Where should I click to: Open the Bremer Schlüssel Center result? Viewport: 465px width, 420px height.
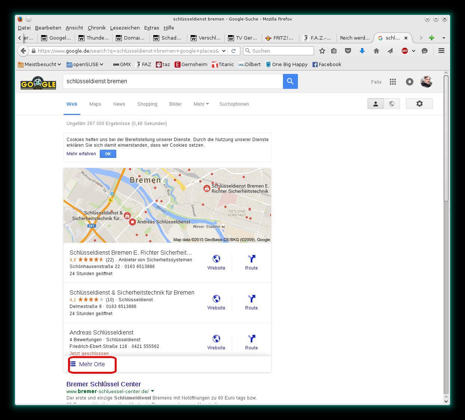pyautogui.click(x=104, y=384)
